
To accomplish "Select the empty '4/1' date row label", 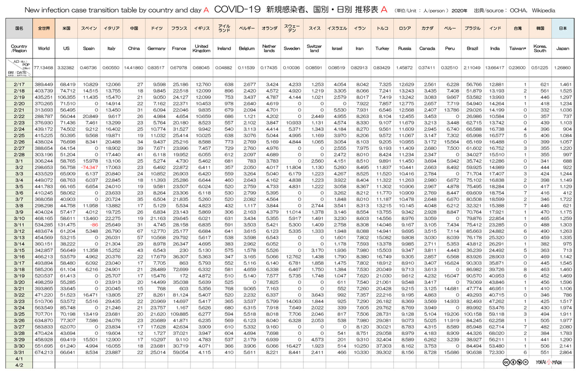I will [19, 359].
